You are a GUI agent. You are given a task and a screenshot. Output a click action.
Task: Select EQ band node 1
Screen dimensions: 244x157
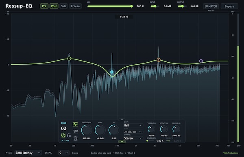[x=69, y=59]
